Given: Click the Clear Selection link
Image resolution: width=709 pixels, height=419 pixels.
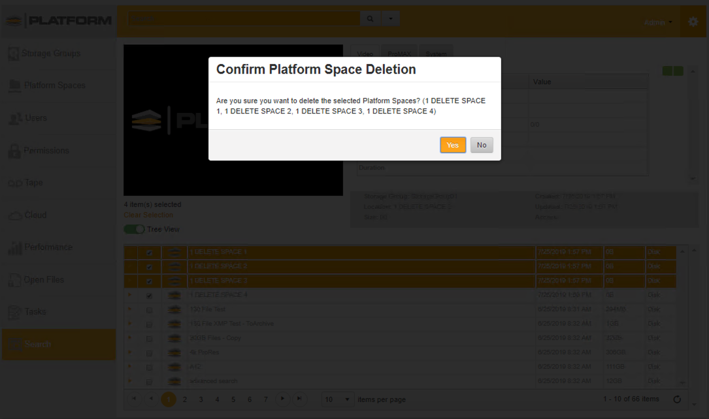Looking at the screenshot, I should click(148, 215).
